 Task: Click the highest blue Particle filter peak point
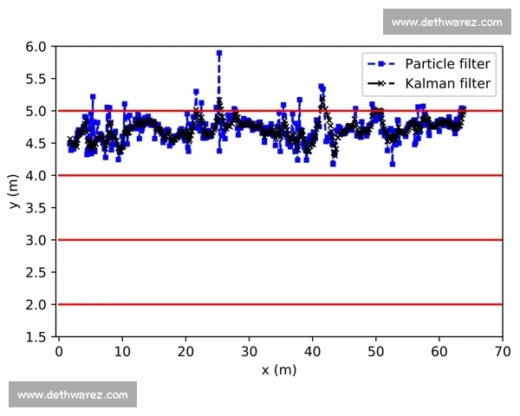(x=219, y=53)
